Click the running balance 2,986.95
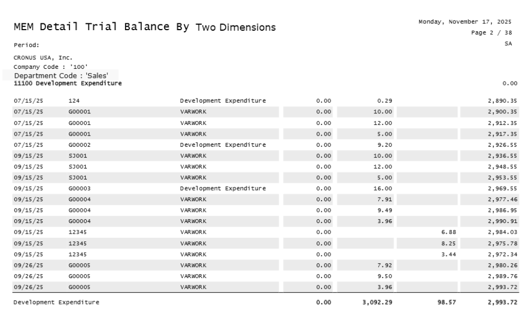Viewport: 527px width, 313px height. tap(503, 210)
